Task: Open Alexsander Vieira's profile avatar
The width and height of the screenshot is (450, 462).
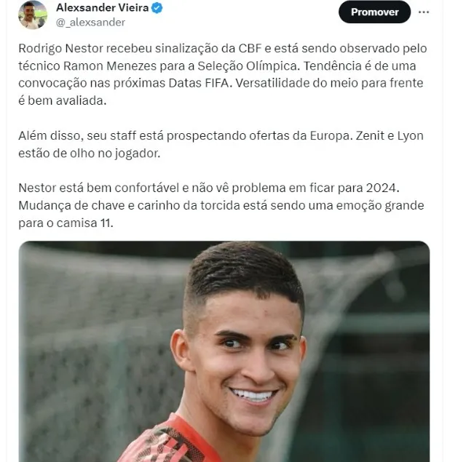Action: click(33, 15)
